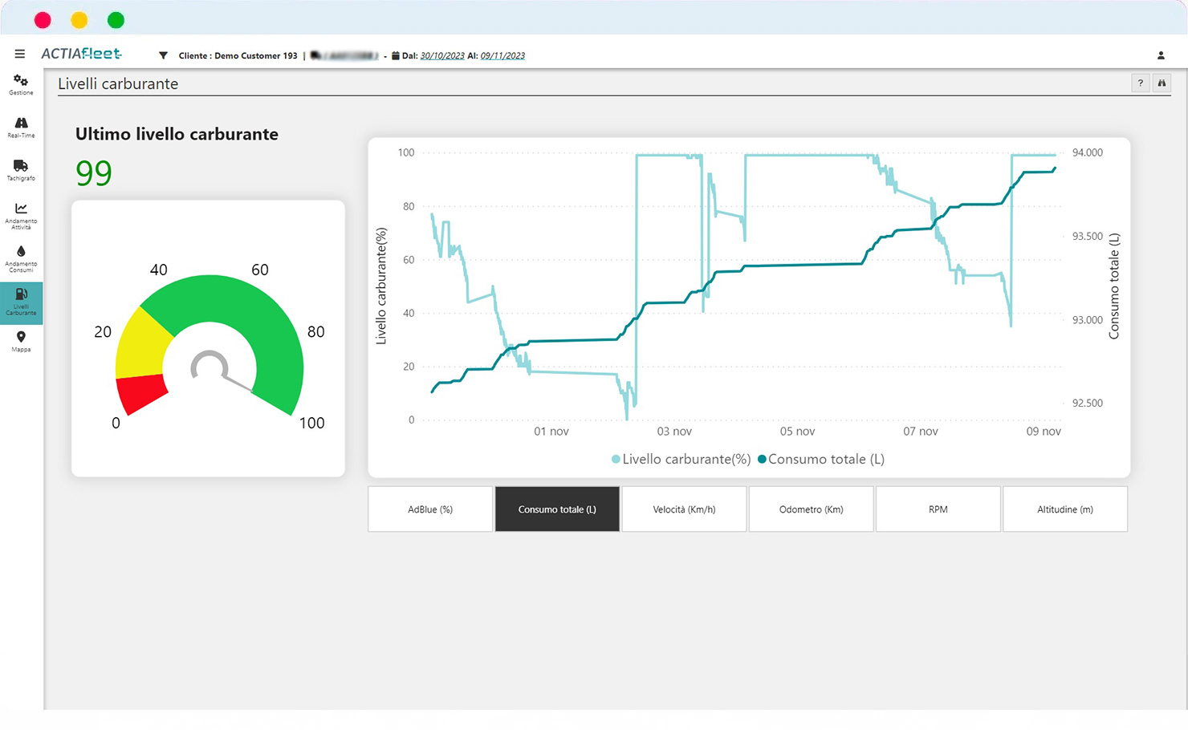This screenshot has height=730, width=1188.
Task: Open the customer filter funnel
Action: click(163, 55)
